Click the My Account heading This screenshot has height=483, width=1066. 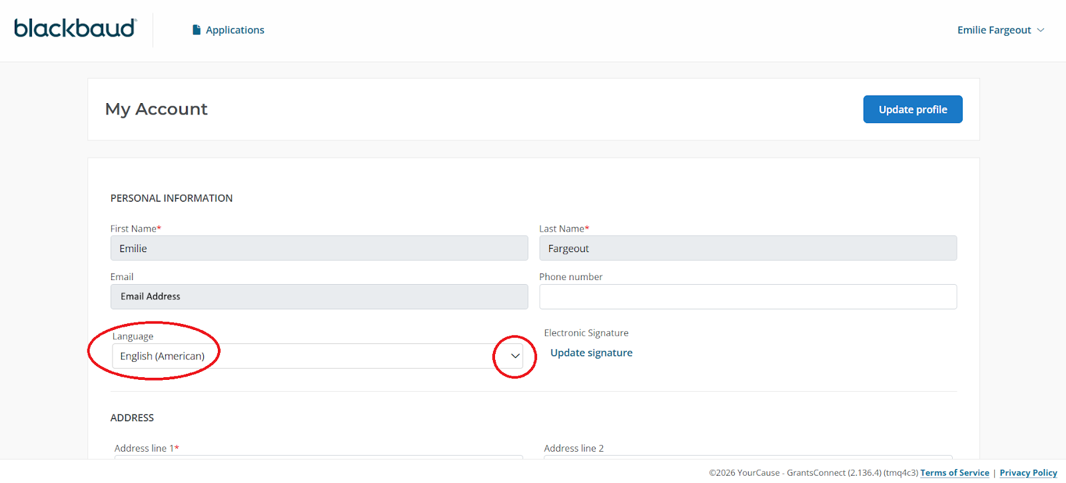(157, 109)
